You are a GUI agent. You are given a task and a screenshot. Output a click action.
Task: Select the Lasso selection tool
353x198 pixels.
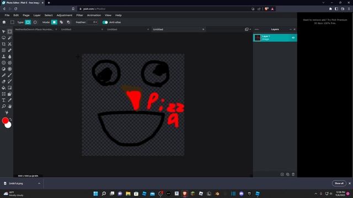(x=4, y=38)
